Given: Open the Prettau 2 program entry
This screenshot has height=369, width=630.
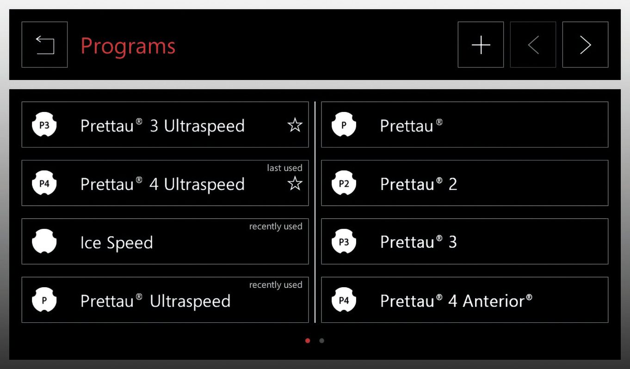Looking at the screenshot, I should point(418,184).
